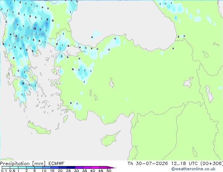Viewport: 223px width, 172px height.
Task: Click the '(00+306)' forecast offset text
Action: coord(212,164)
